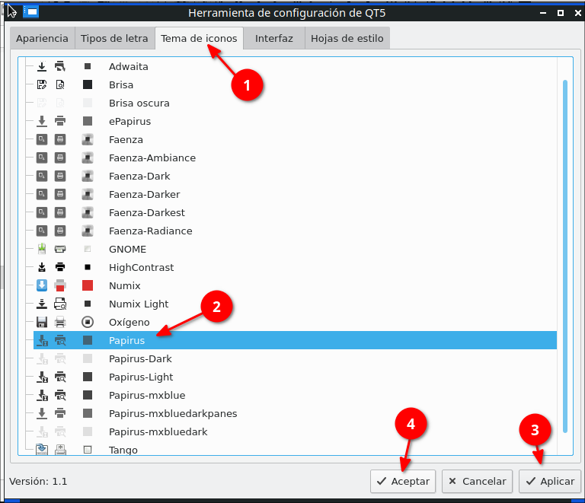Switch to Tipos de letra tab
Viewport: 585px width, 503px height.
114,38
